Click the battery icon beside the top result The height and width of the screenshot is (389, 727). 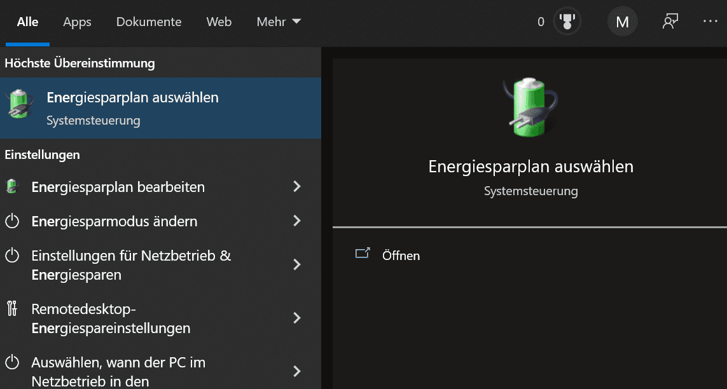click(20, 105)
